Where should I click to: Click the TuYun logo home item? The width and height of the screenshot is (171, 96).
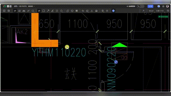[7, 6]
